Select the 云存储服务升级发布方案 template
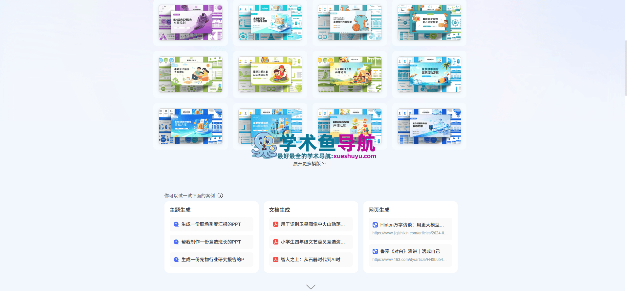Screen dimensions: 627x291 pyautogui.click(x=429, y=126)
